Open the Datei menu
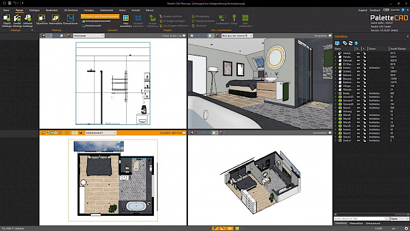 pyautogui.click(x=6, y=10)
